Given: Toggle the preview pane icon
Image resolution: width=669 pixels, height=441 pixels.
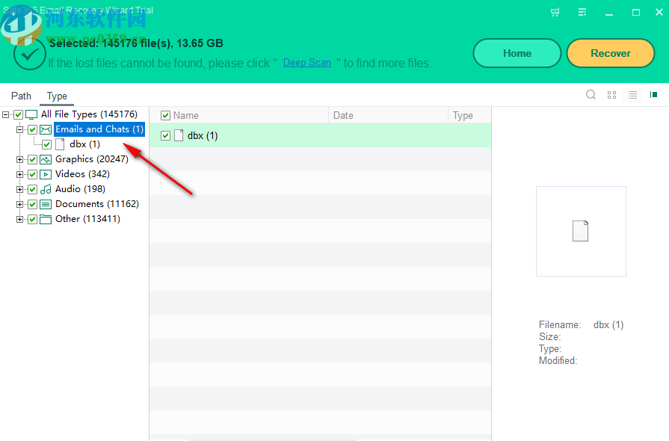Looking at the screenshot, I should pos(652,95).
